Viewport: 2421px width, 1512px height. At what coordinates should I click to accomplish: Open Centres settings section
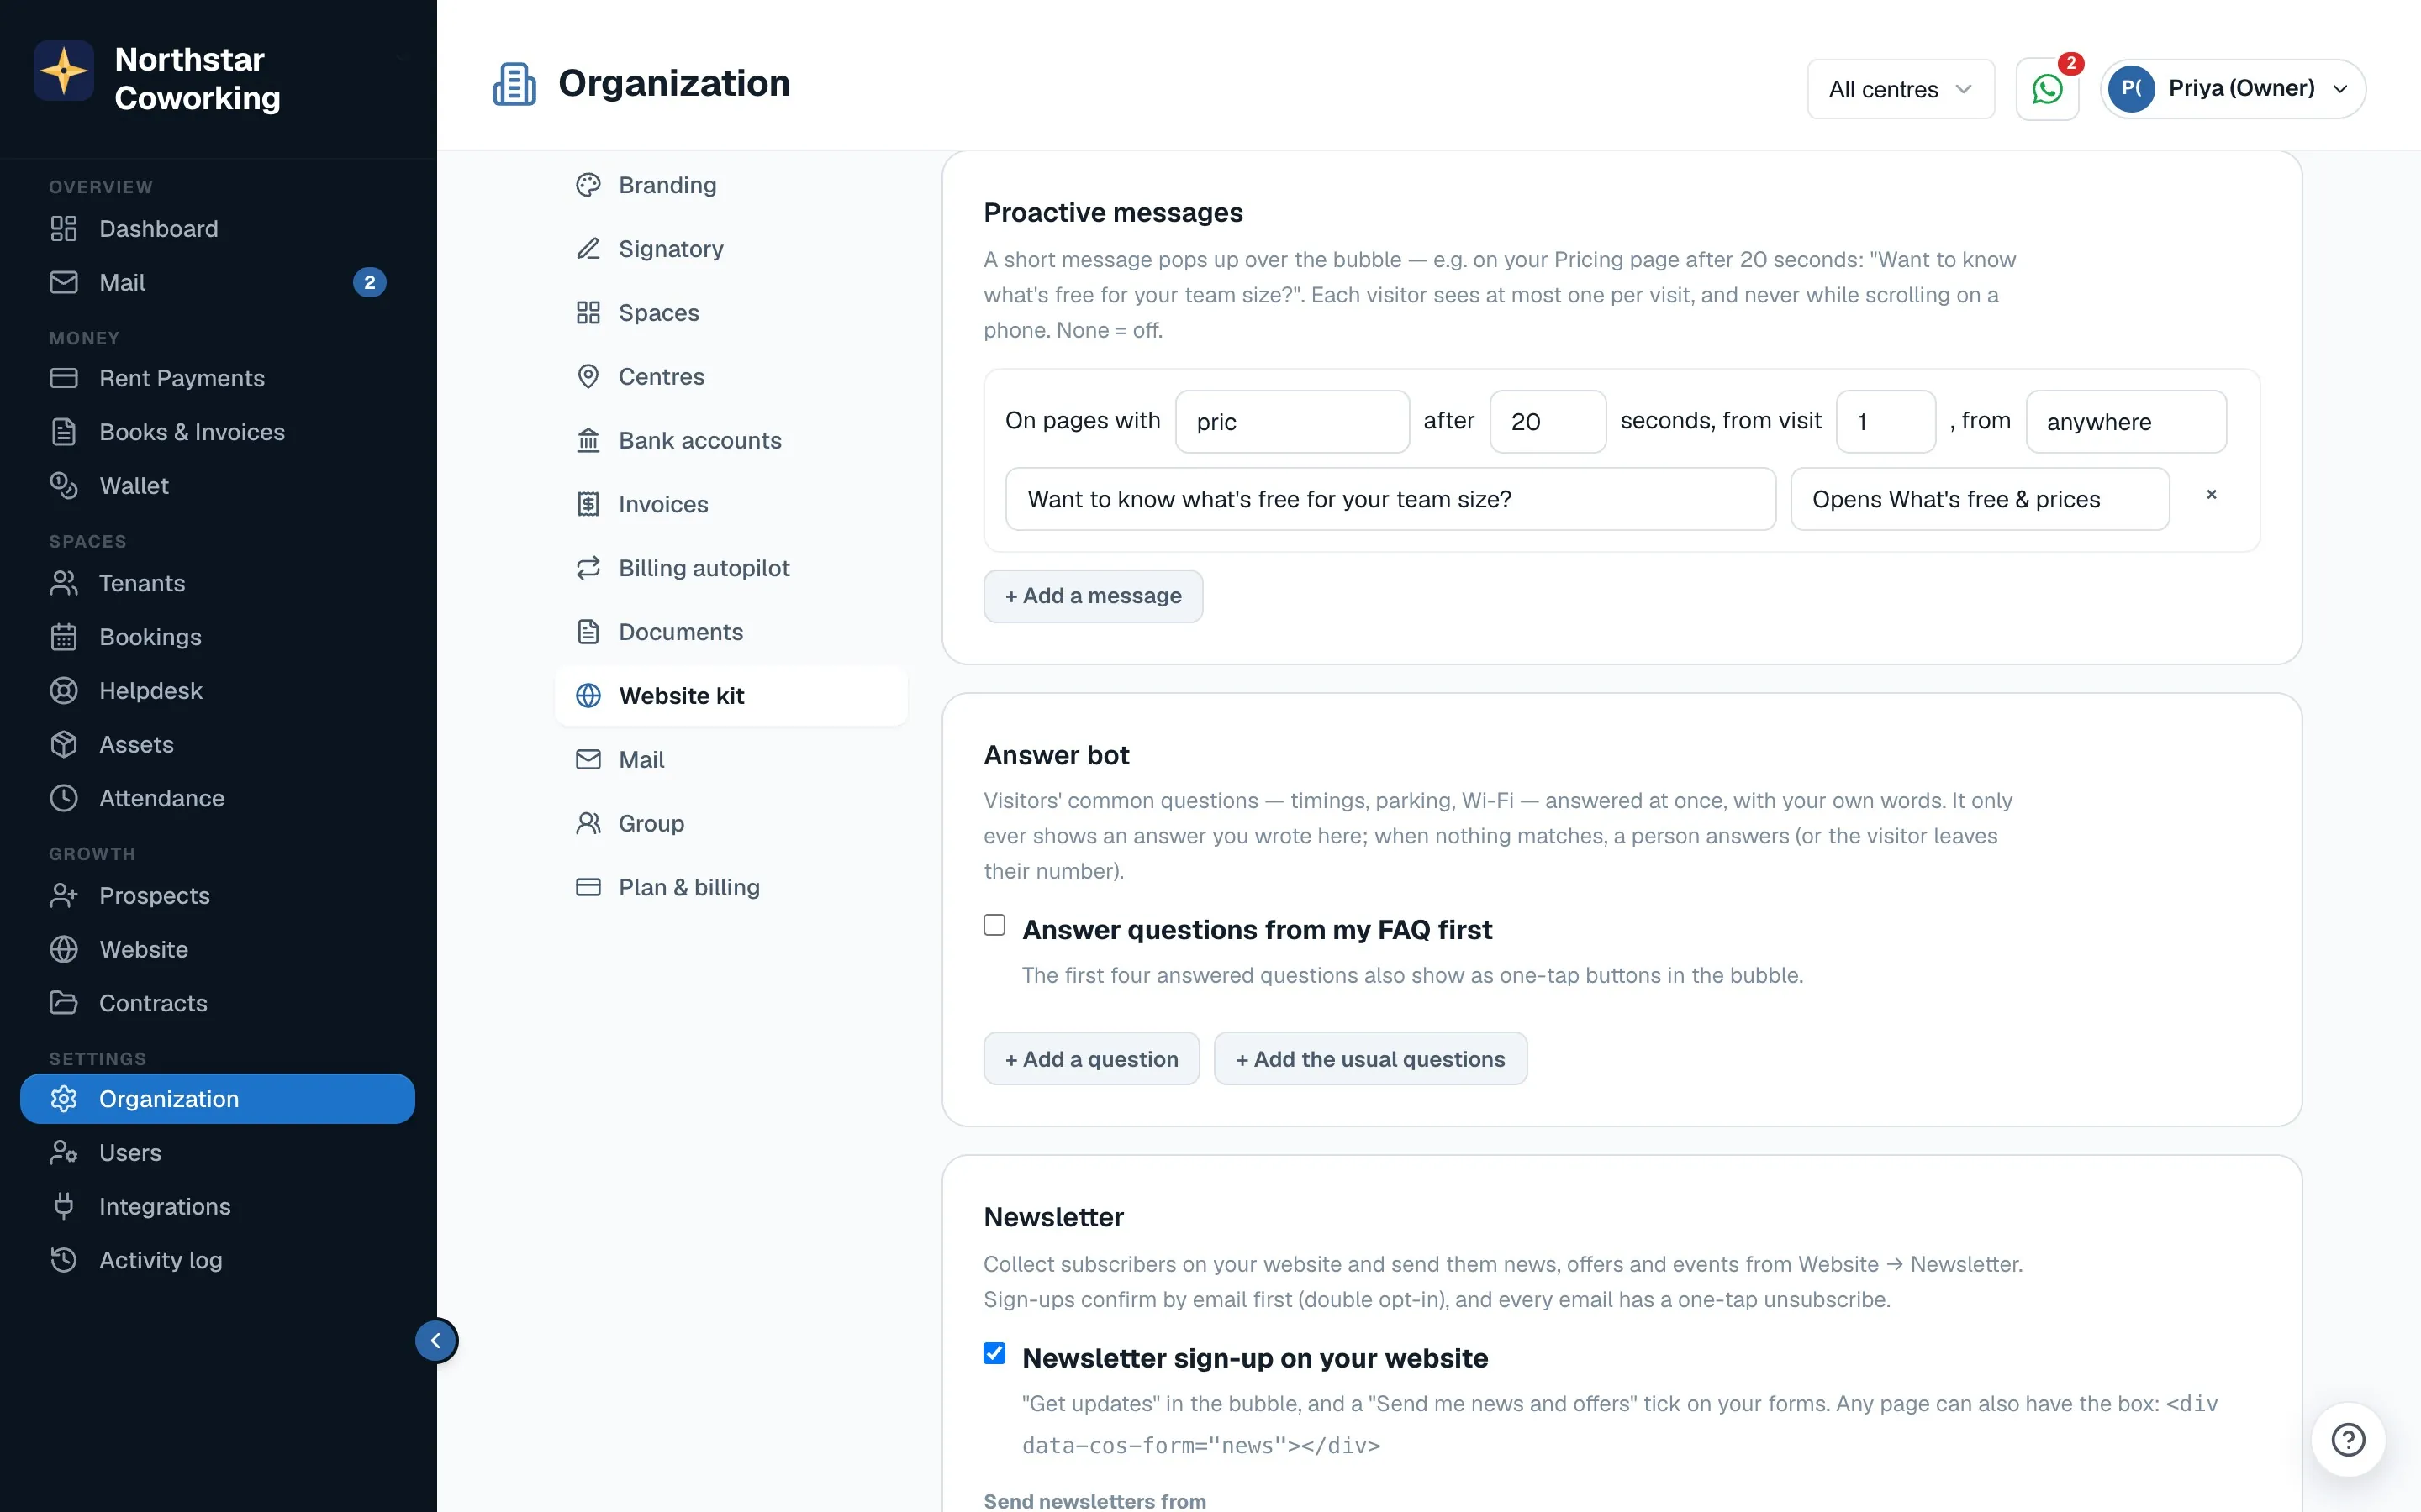click(731, 377)
